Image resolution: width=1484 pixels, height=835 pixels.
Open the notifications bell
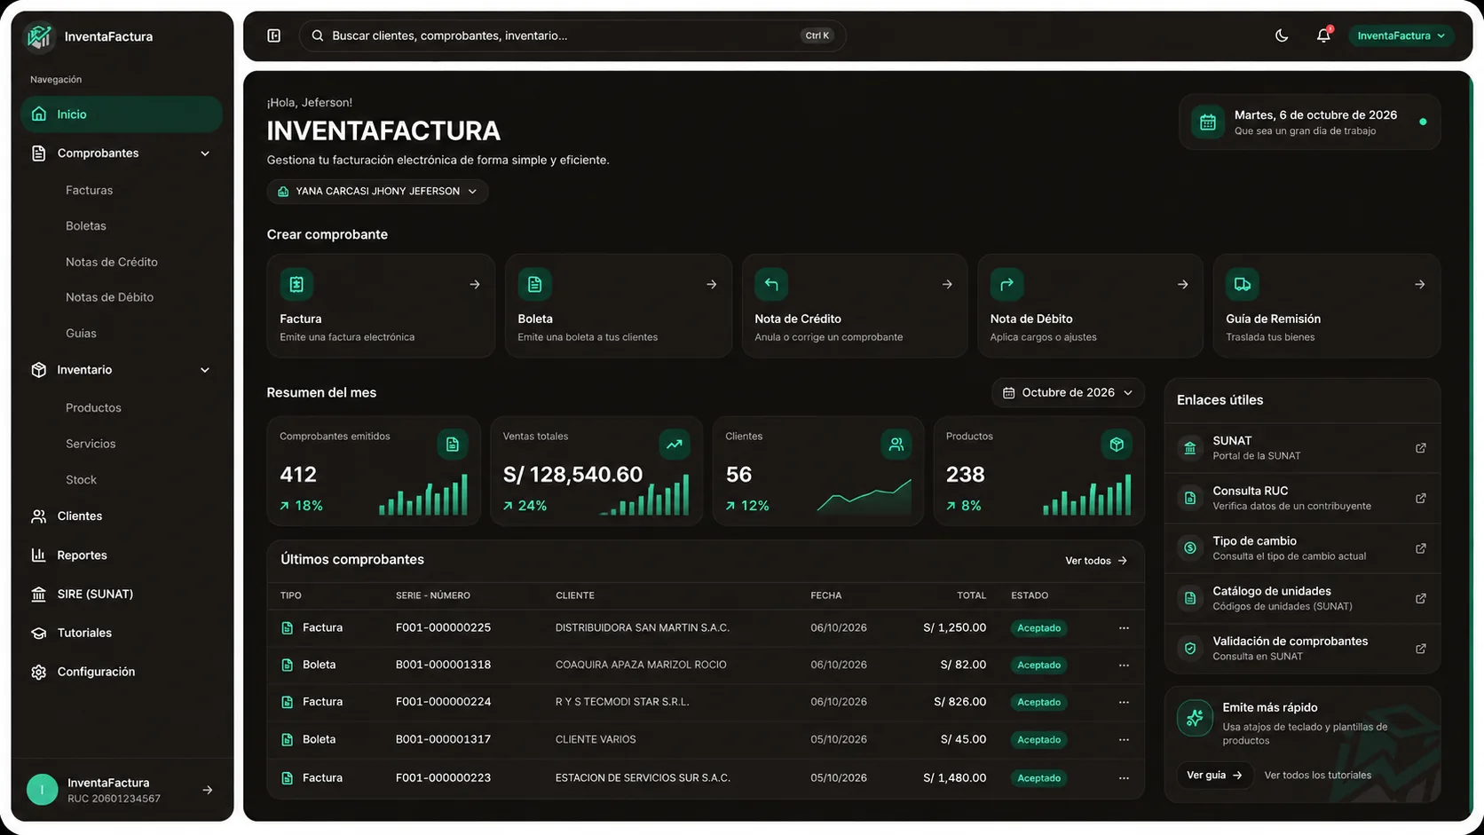(x=1323, y=35)
